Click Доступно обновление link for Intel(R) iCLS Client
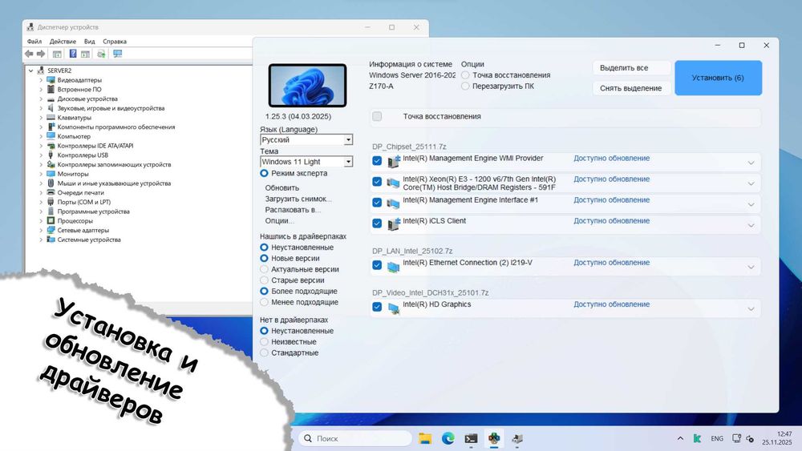 point(611,220)
